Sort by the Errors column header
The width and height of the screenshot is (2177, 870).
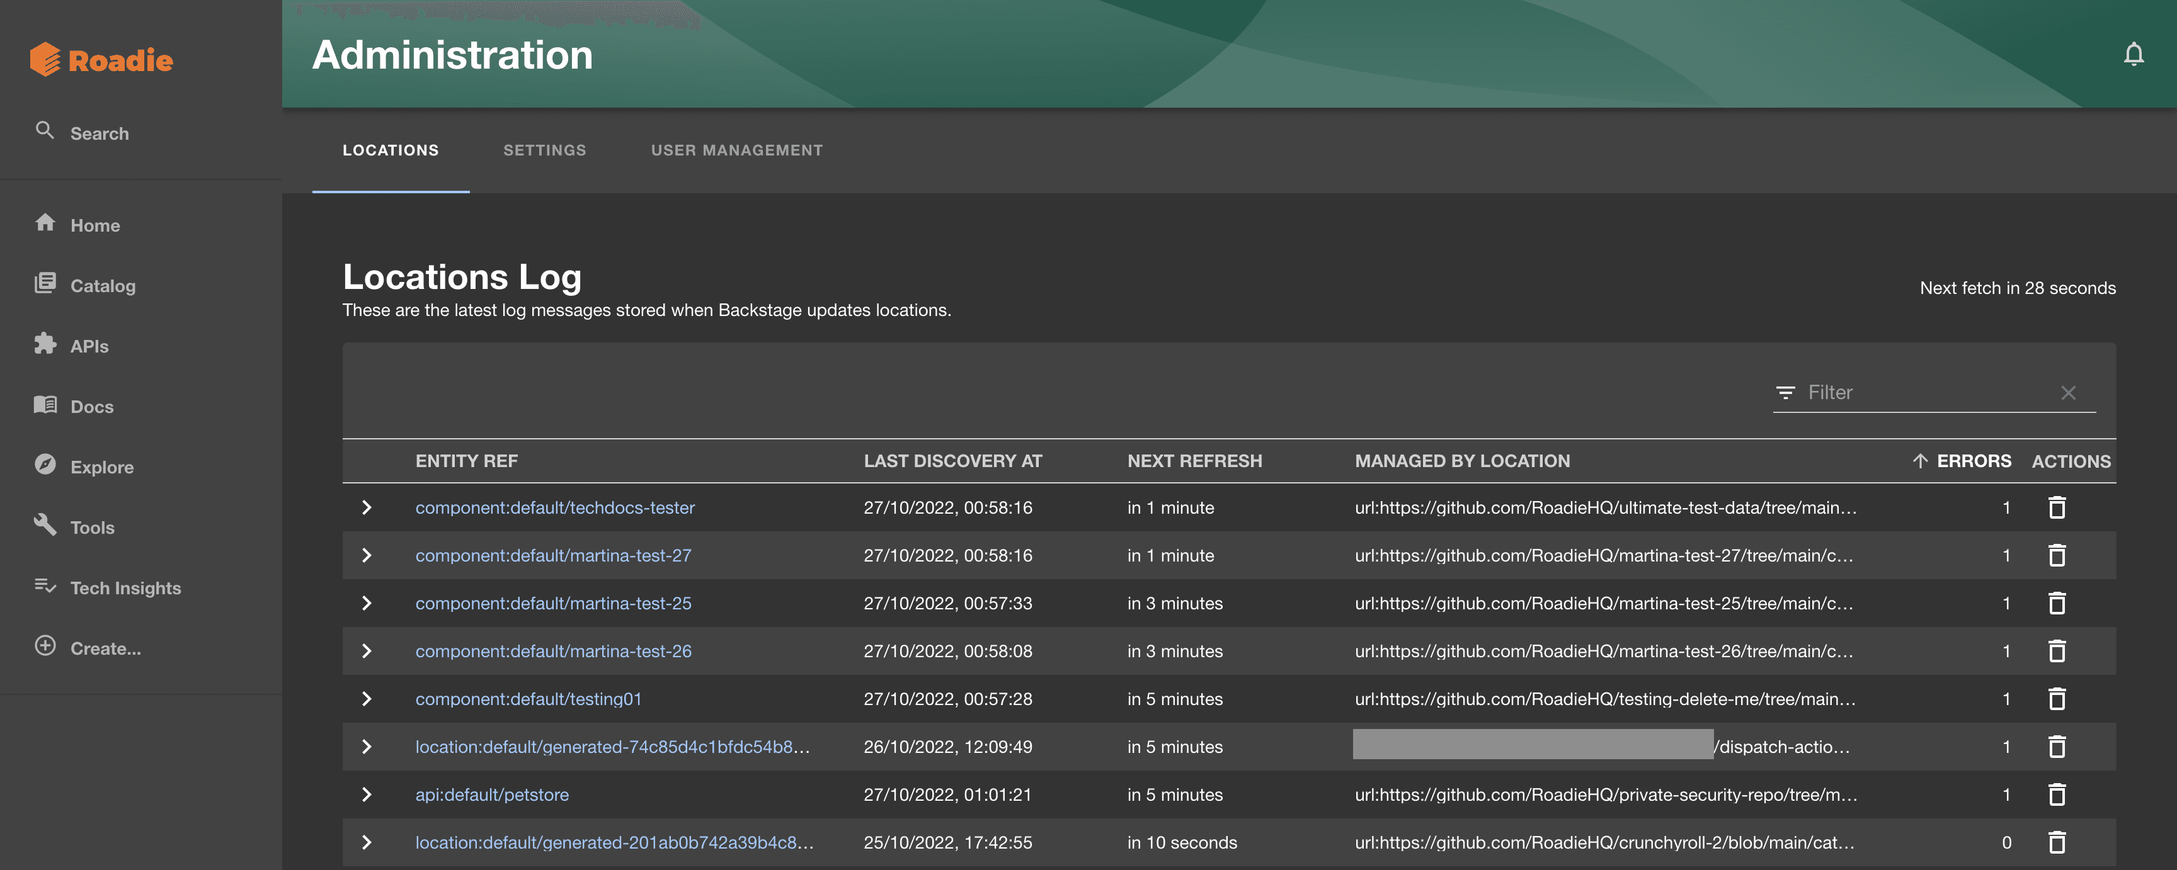pos(1974,461)
